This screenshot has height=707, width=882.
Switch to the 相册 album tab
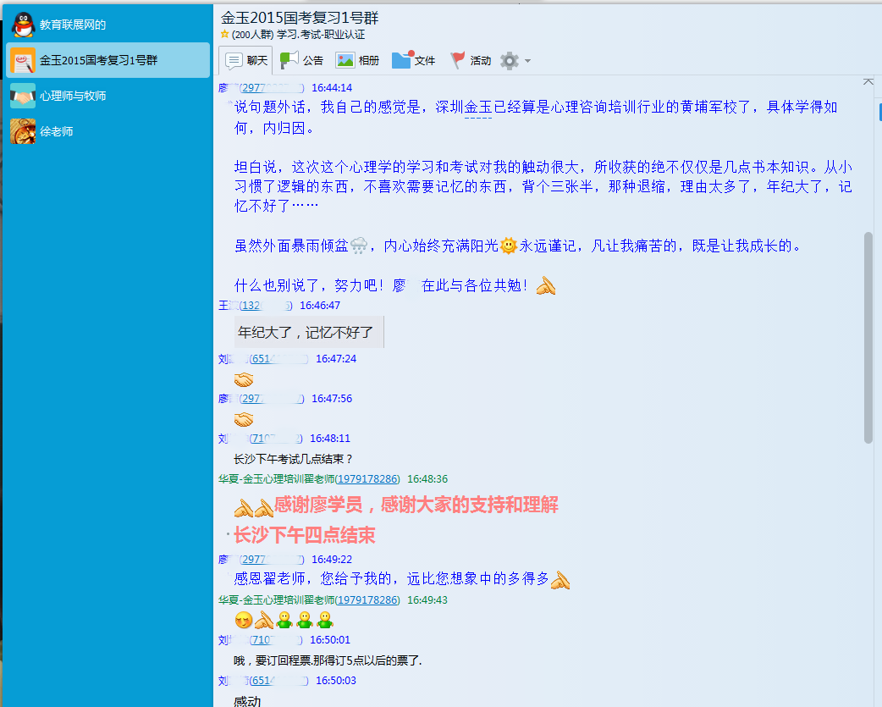(357, 60)
